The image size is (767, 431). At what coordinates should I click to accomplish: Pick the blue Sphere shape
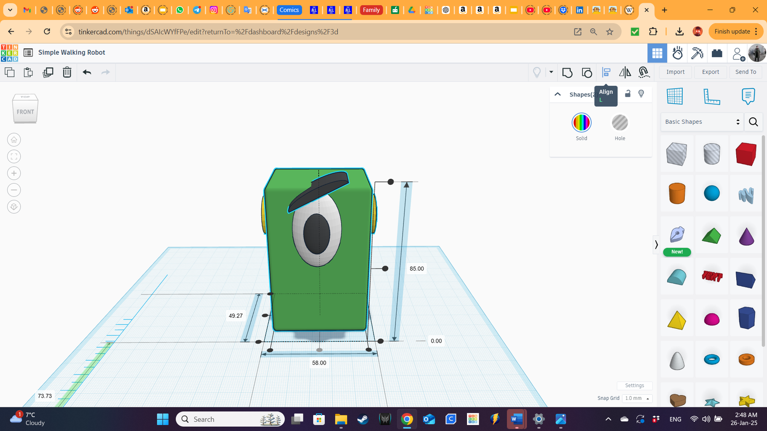(x=711, y=193)
